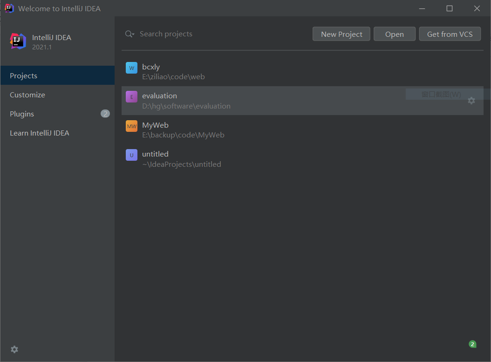This screenshot has height=362, width=491.
Task: Click the path E:\ziliao\code\web
Action: click(x=173, y=77)
